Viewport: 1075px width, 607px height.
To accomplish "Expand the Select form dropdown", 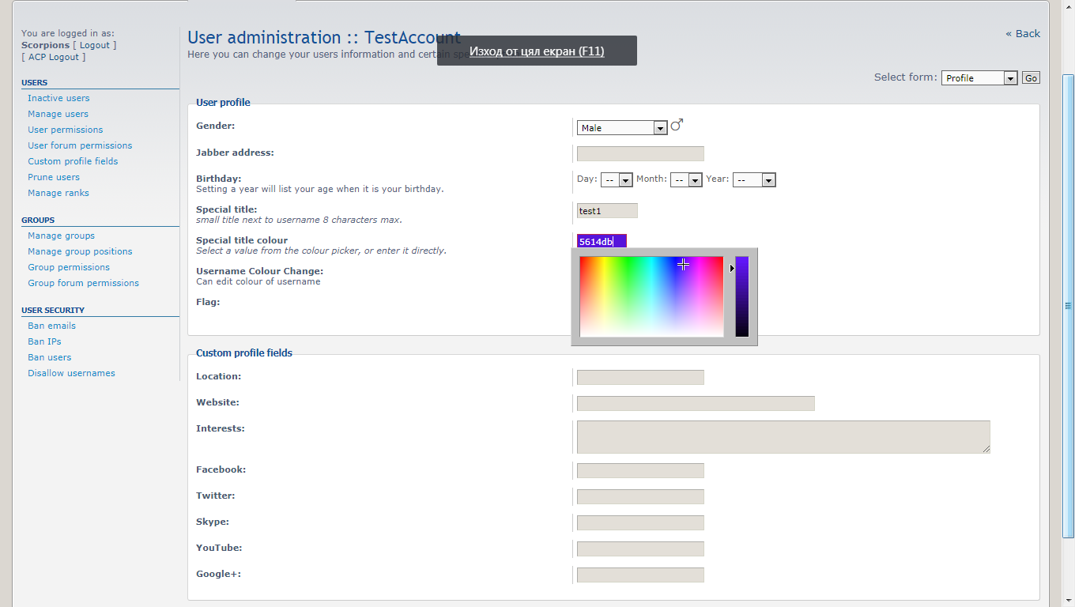I will [x=979, y=78].
